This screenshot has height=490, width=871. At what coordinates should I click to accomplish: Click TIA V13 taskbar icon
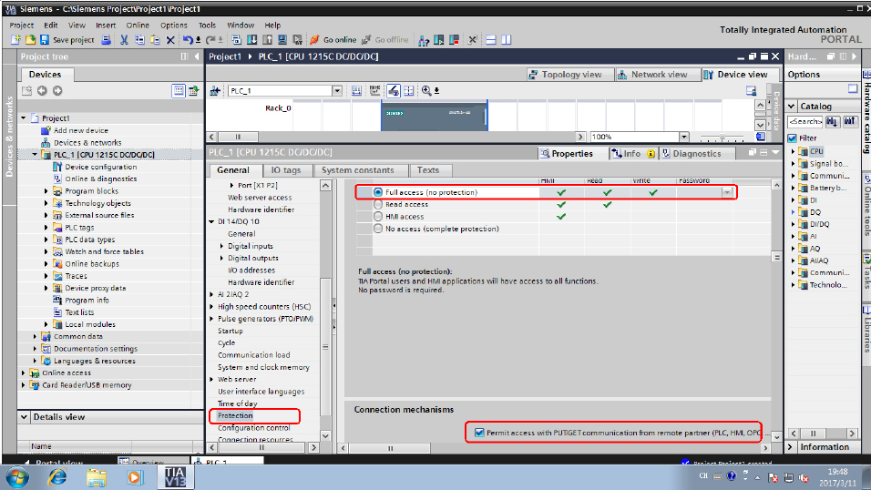pos(175,477)
